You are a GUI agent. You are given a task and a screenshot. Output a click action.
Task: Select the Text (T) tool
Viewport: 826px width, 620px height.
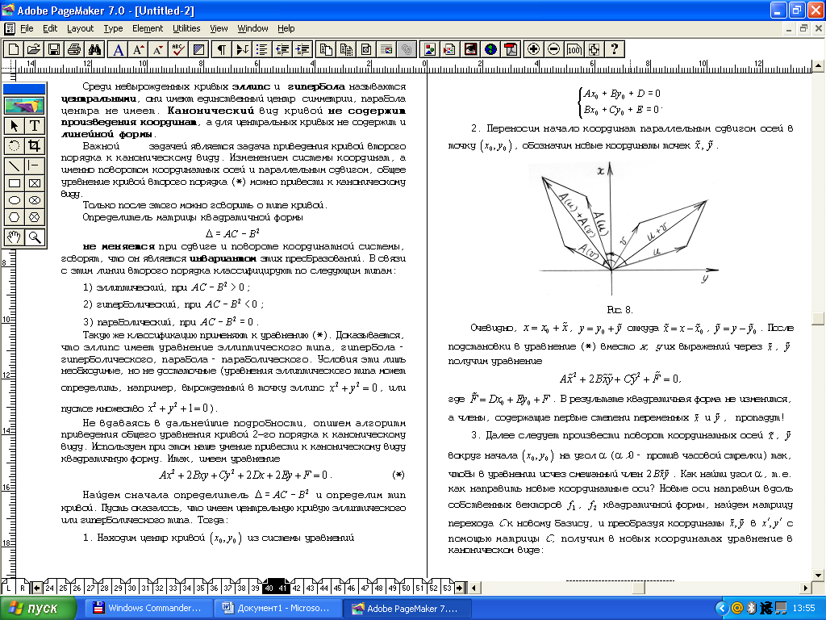coord(34,125)
